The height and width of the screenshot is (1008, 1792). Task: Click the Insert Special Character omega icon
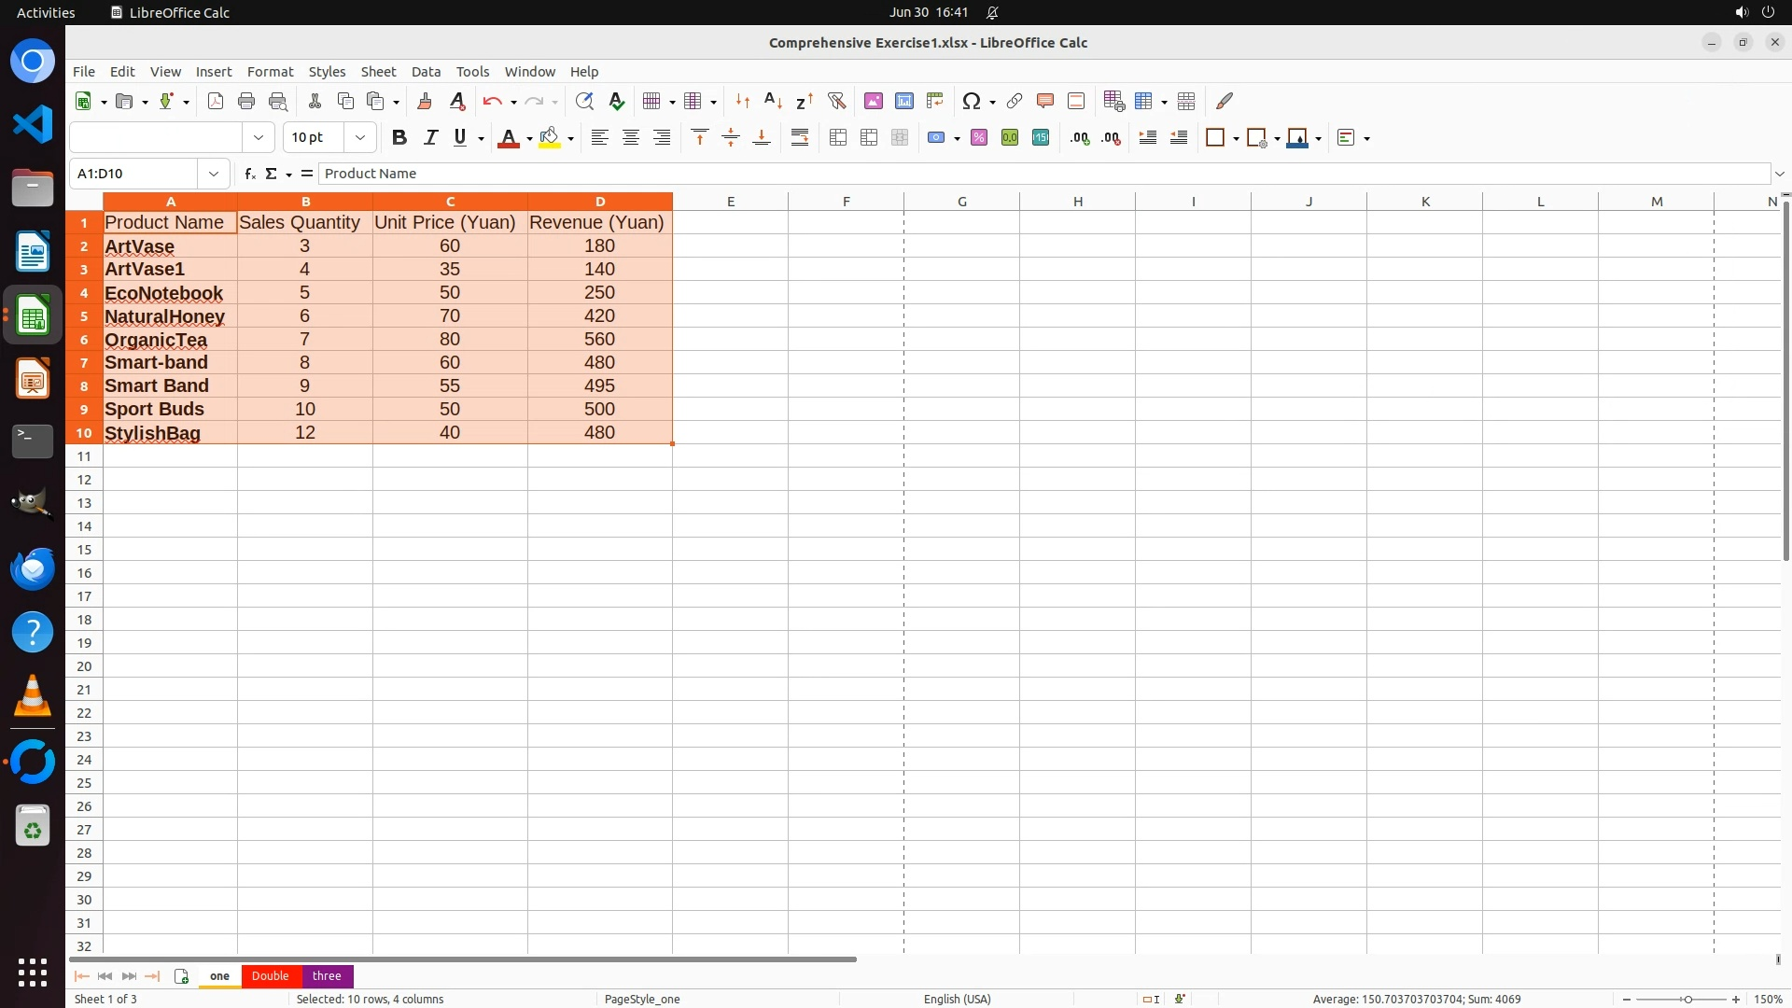coord(971,101)
